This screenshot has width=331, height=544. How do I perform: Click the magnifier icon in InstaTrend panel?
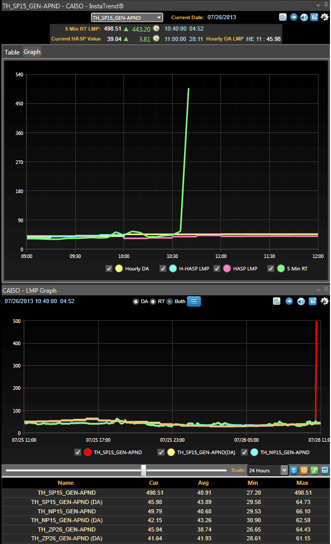click(283, 17)
